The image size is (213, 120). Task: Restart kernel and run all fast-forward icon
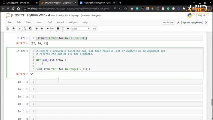pos(68,29)
